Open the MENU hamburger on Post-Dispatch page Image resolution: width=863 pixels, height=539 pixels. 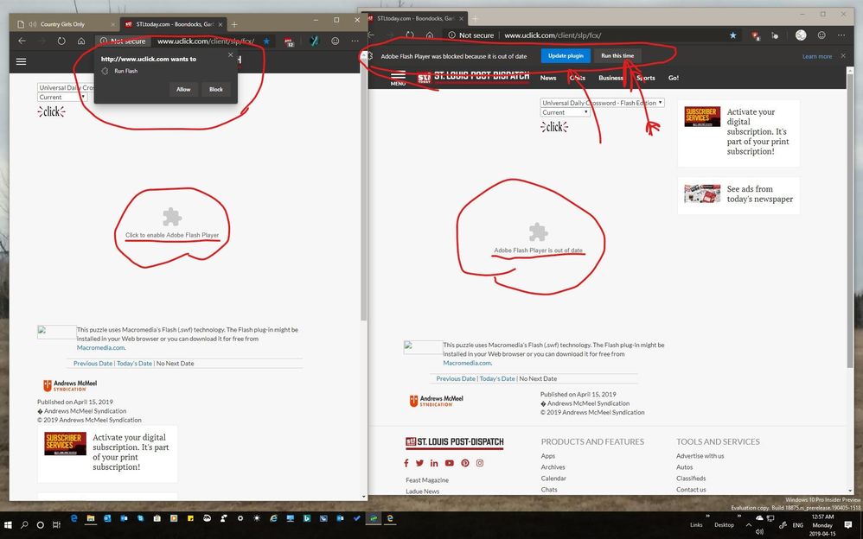[398, 78]
